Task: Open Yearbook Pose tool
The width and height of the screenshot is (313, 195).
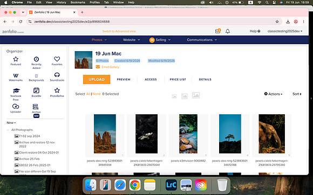Action: 16,91
